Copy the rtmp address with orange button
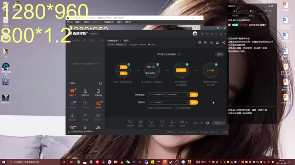295x165 pixels. tap(194, 95)
